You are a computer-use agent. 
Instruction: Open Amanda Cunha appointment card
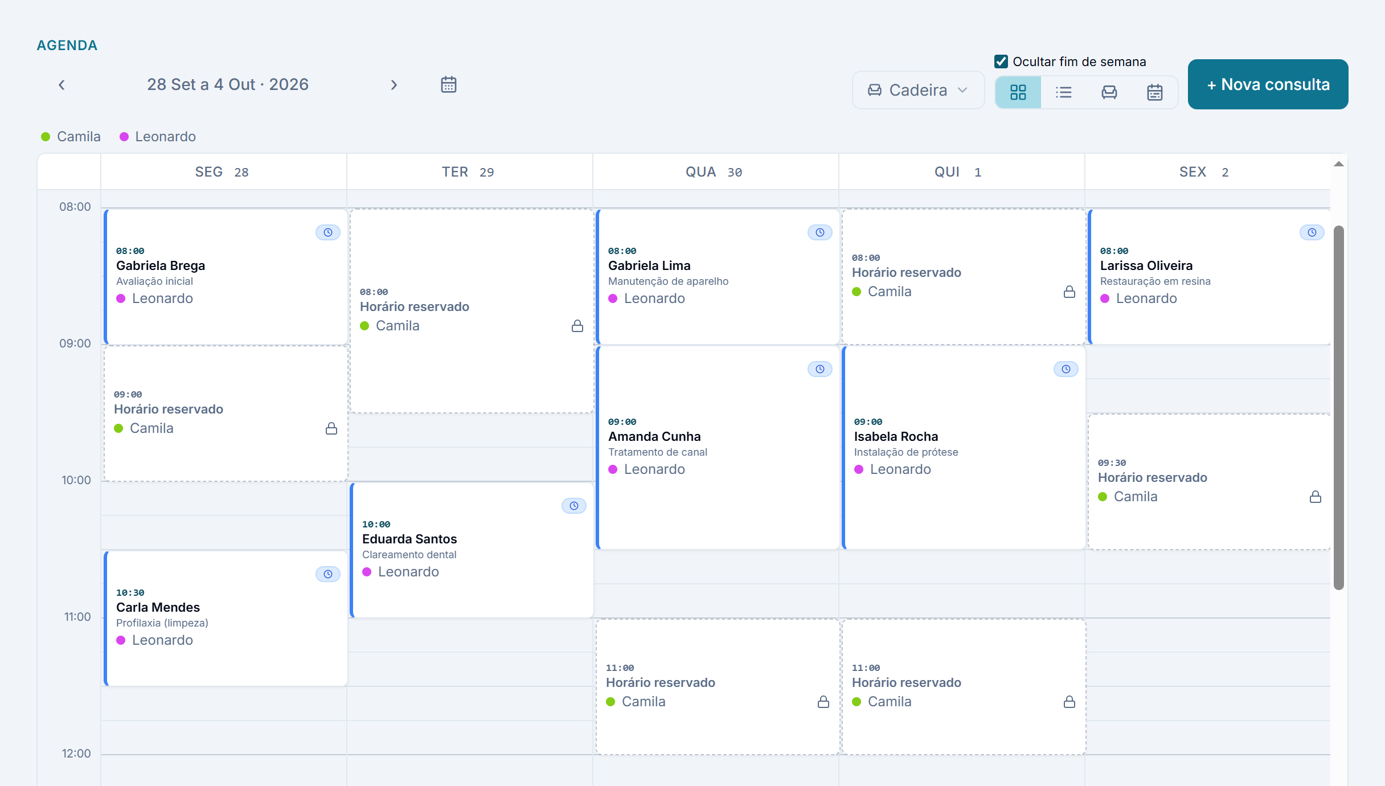pyautogui.click(x=718, y=448)
